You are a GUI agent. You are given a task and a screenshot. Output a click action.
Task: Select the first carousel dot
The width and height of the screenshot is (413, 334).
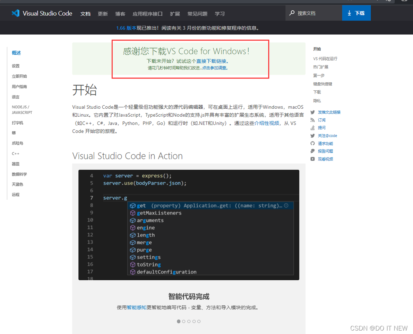click(179, 322)
